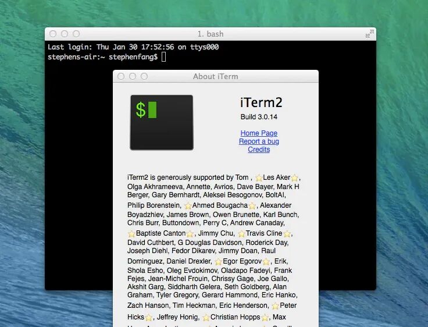The image size is (428, 327).
Task: Open the Home Page link
Action: pyautogui.click(x=259, y=133)
